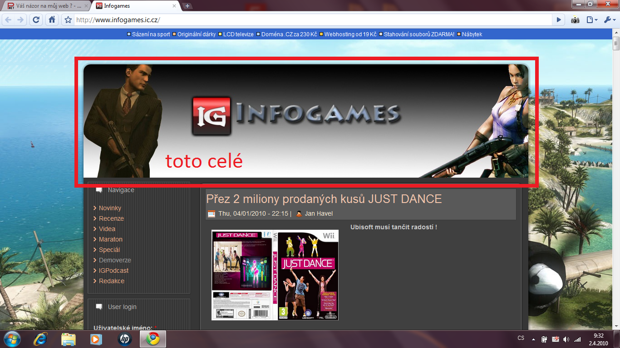The image size is (620, 348).
Task: Select Videa in the navigation menu
Action: tap(107, 229)
